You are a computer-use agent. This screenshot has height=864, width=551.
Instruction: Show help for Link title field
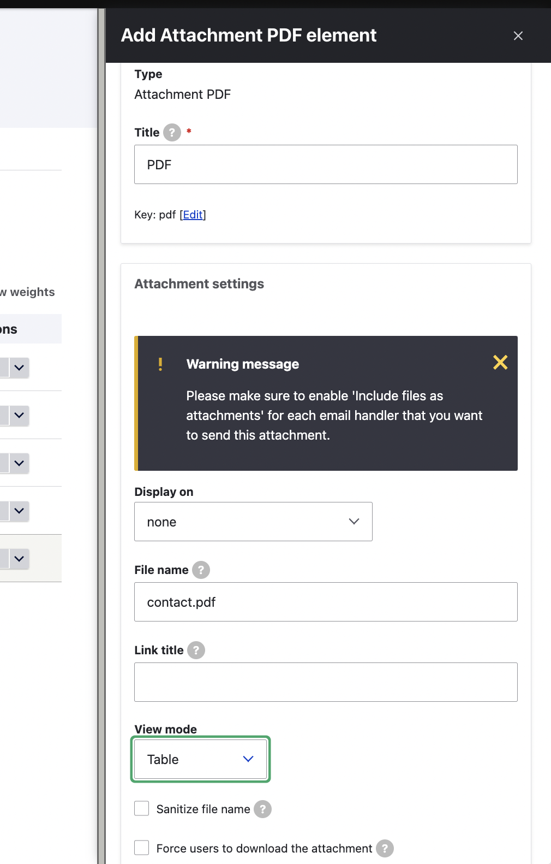coord(196,650)
